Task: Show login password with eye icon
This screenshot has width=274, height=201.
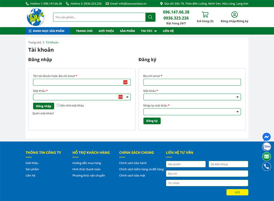Action: [x=127, y=97]
